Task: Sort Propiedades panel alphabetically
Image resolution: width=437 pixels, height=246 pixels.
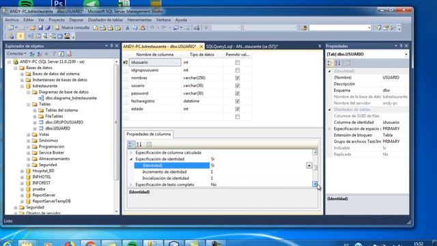Action: point(337,63)
